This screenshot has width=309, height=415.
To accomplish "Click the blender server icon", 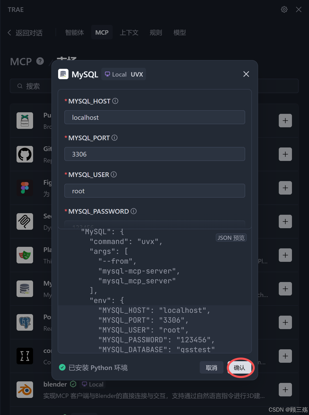I will click(25, 390).
